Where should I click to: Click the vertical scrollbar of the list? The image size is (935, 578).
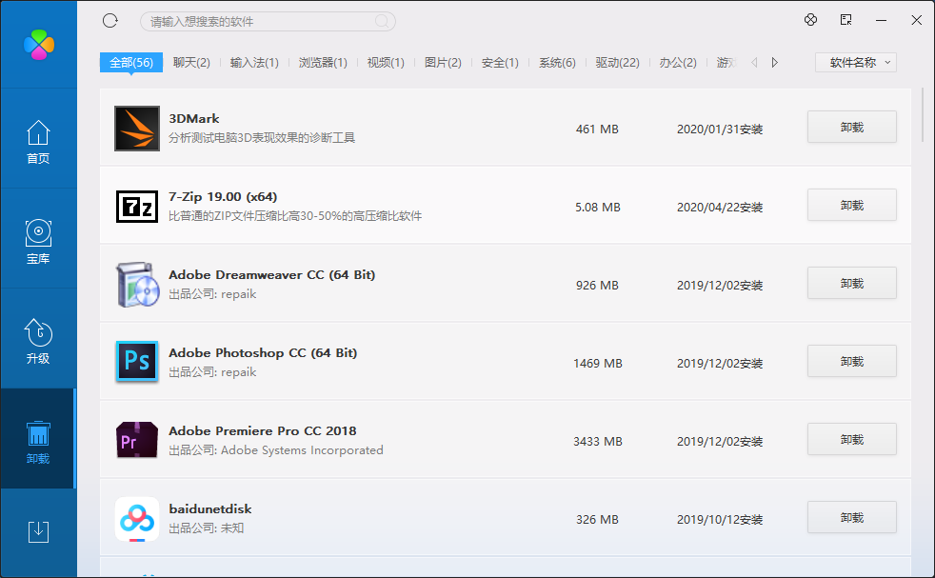922,114
